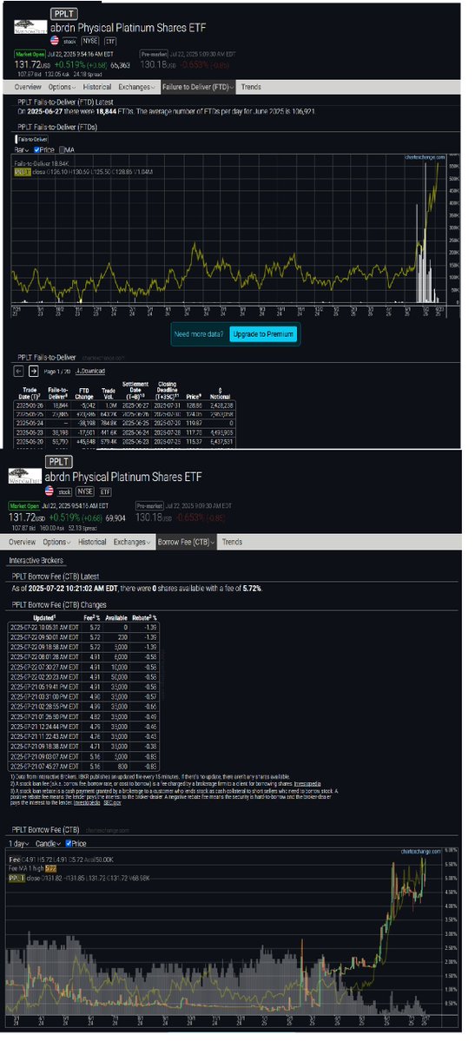The height and width of the screenshot is (1041, 475).
Task: Select the 2025-07-22 10:05:31 AM EDT row
Action: 83,626
